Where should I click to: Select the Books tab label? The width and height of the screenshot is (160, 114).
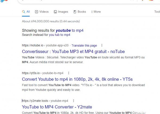tap(82, 12)
